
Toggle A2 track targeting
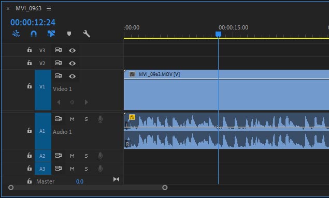tap(43, 156)
